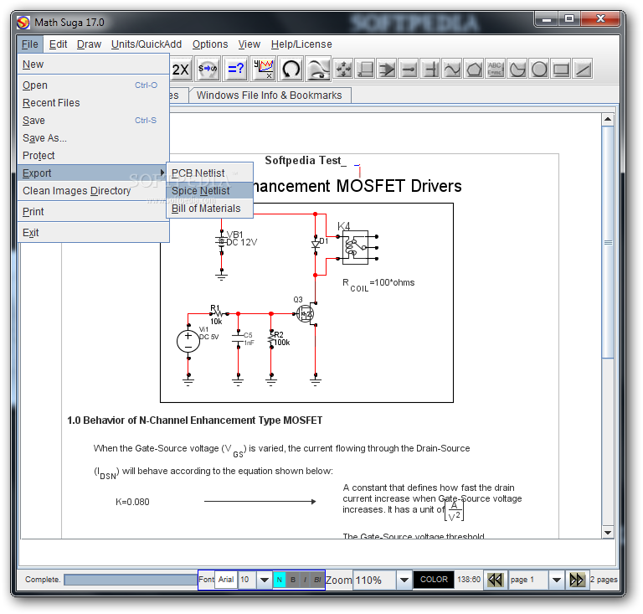Click the scrollbar up arrow

click(x=608, y=119)
